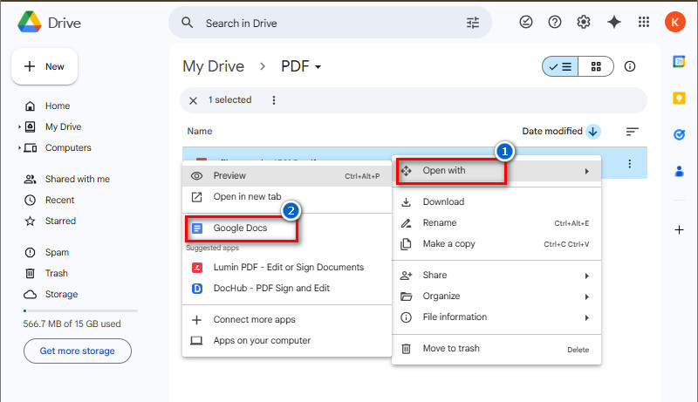This screenshot has height=402, width=698.
Task: Open the PDF folder dropdown arrow
Action: pos(318,67)
